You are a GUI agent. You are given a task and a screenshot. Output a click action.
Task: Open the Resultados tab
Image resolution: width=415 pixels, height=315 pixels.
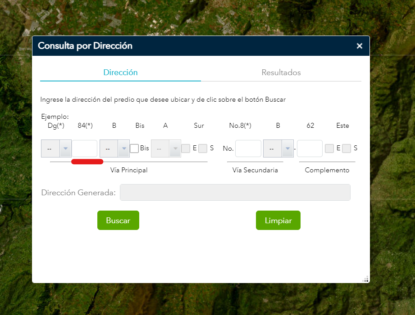(281, 72)
